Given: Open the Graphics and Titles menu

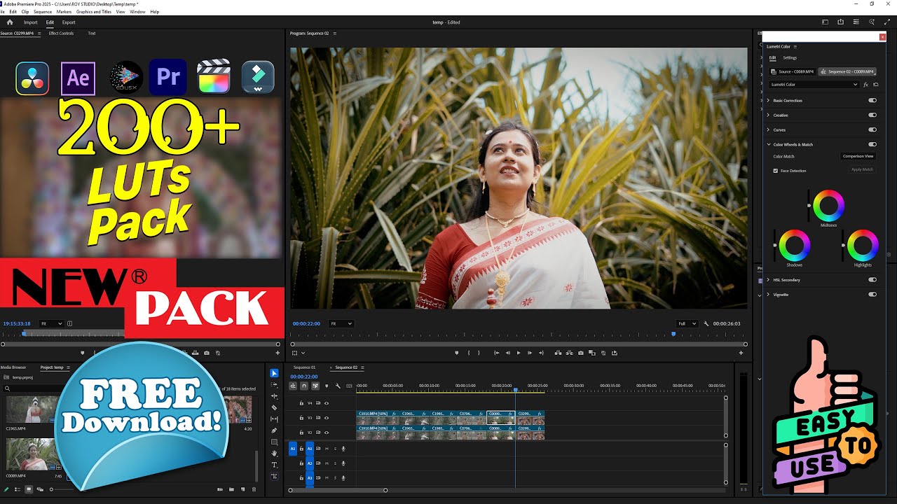Looking at the screenshot, I should coord(94,12).
